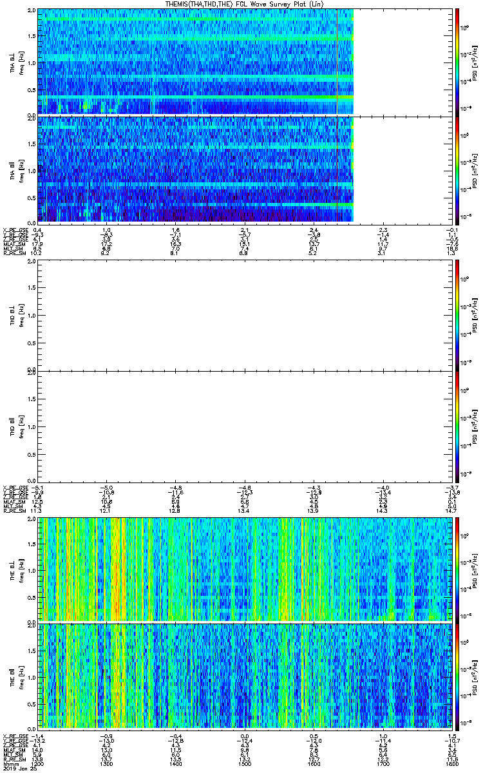Select the THE B-parallel spectrogram panel
This screenshot has width=483, height=773.
(245, 676)
